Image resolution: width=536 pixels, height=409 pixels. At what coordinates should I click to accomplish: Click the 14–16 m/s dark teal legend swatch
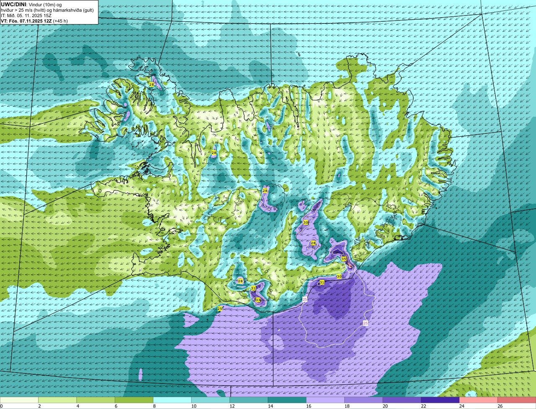[287, 400]
